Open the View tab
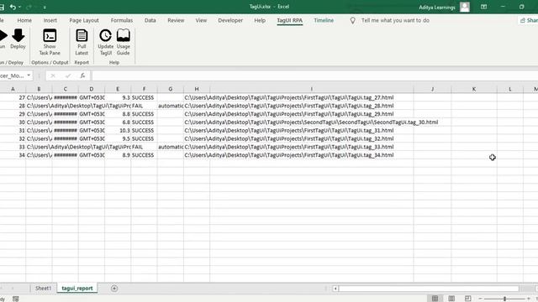This screenshot has width=538, height=302. click(201, 20)
